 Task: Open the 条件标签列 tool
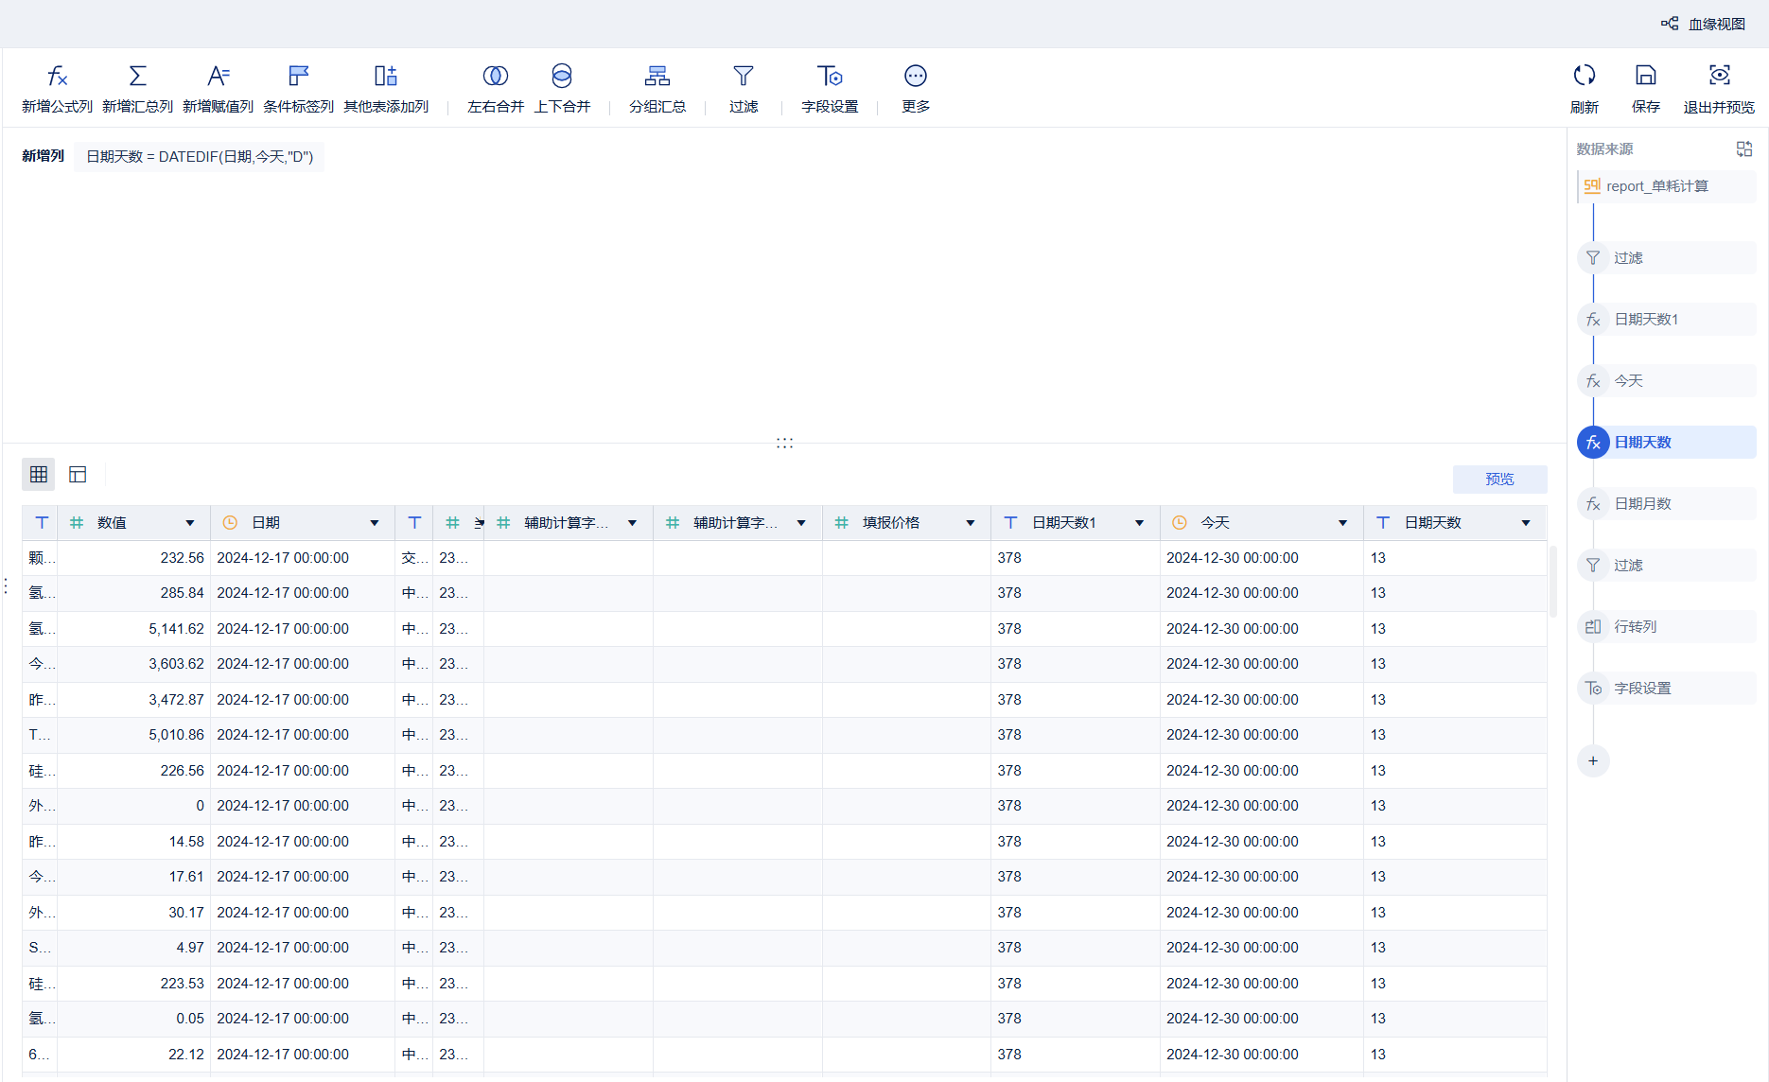pyautogui.click(x=298, y=88)
